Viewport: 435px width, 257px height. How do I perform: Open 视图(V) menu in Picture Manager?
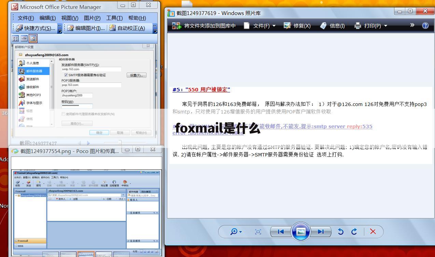point(70,18)
